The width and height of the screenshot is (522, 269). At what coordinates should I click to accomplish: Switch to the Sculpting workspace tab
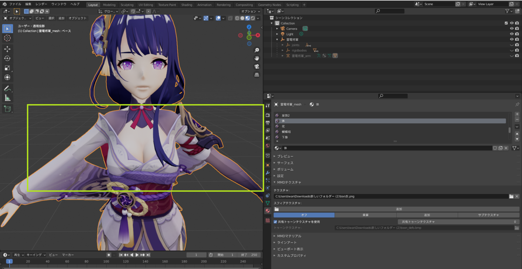(127, 5)
